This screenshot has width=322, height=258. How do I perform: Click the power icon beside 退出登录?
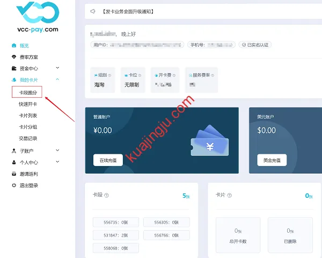(x=14, y=185)
